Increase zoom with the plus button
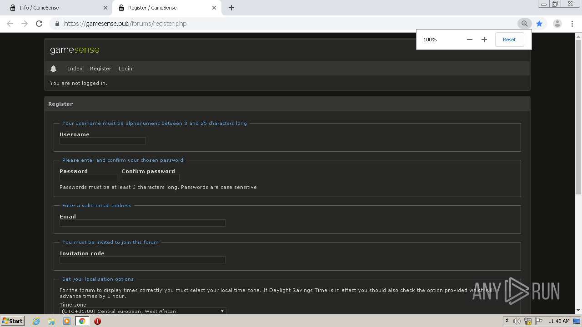582x327 pixels. coord(484,40)
